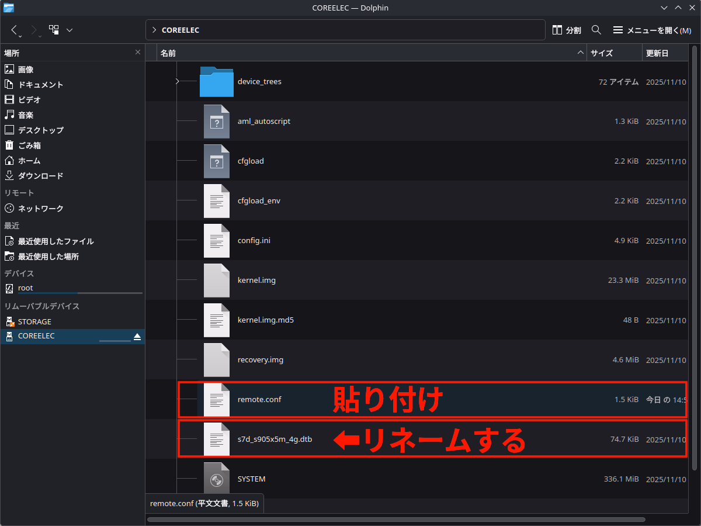Open the Desktop (デスクトップ) place
701x526 pixels.
72,130
